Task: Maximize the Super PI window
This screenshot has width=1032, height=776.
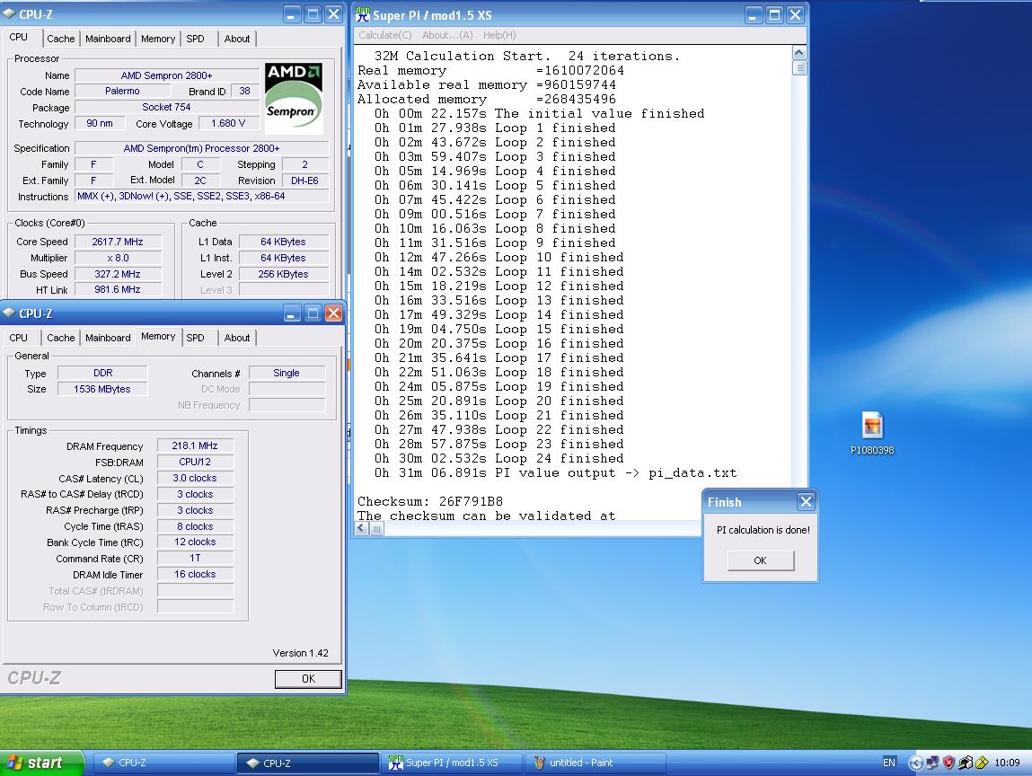Action: pos(774,14)
